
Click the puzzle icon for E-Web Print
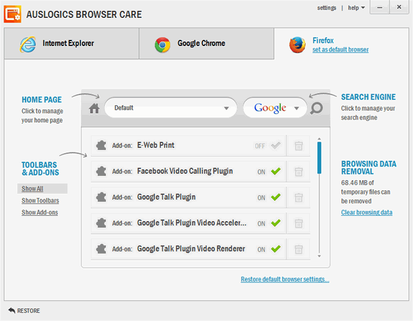pyautogui.click(x=101, y=145)
